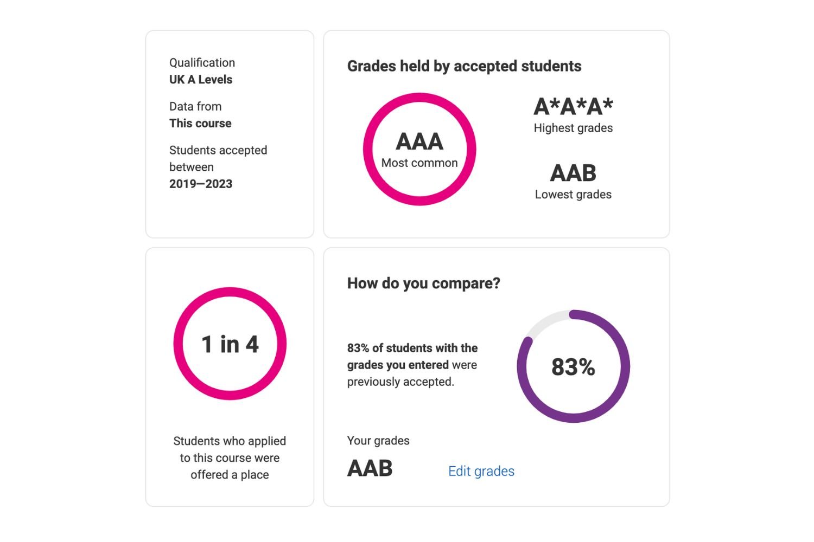The height and width of the screenshot is (542, 814).
Task: Click the Grades held by accepted students heading
Action: point(464,66)
